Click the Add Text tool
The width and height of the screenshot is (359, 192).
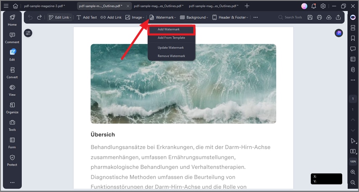coord(87,17)
